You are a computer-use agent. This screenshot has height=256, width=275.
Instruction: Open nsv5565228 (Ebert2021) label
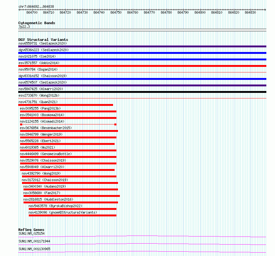point(40,141)
